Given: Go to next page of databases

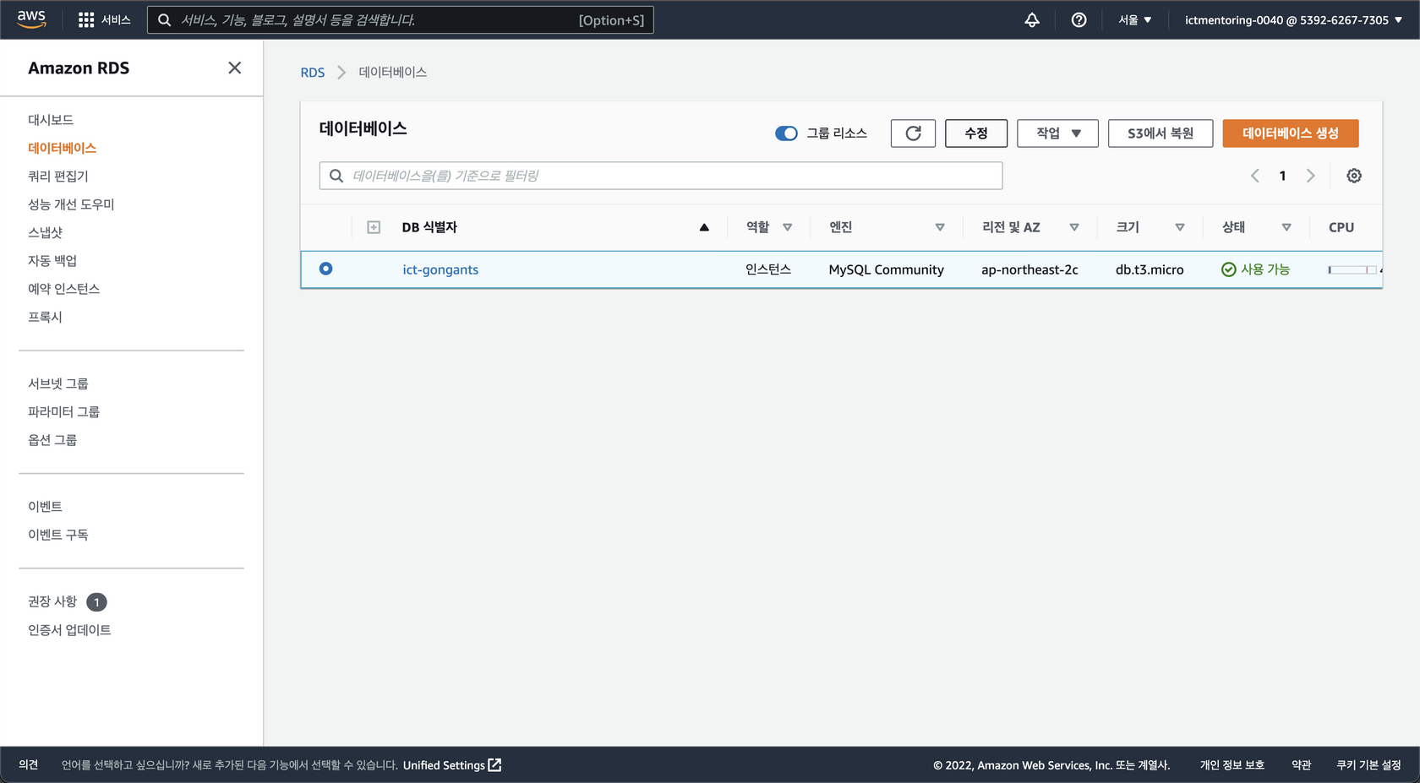Looking at the screenshot, I should click(1310, 176).
